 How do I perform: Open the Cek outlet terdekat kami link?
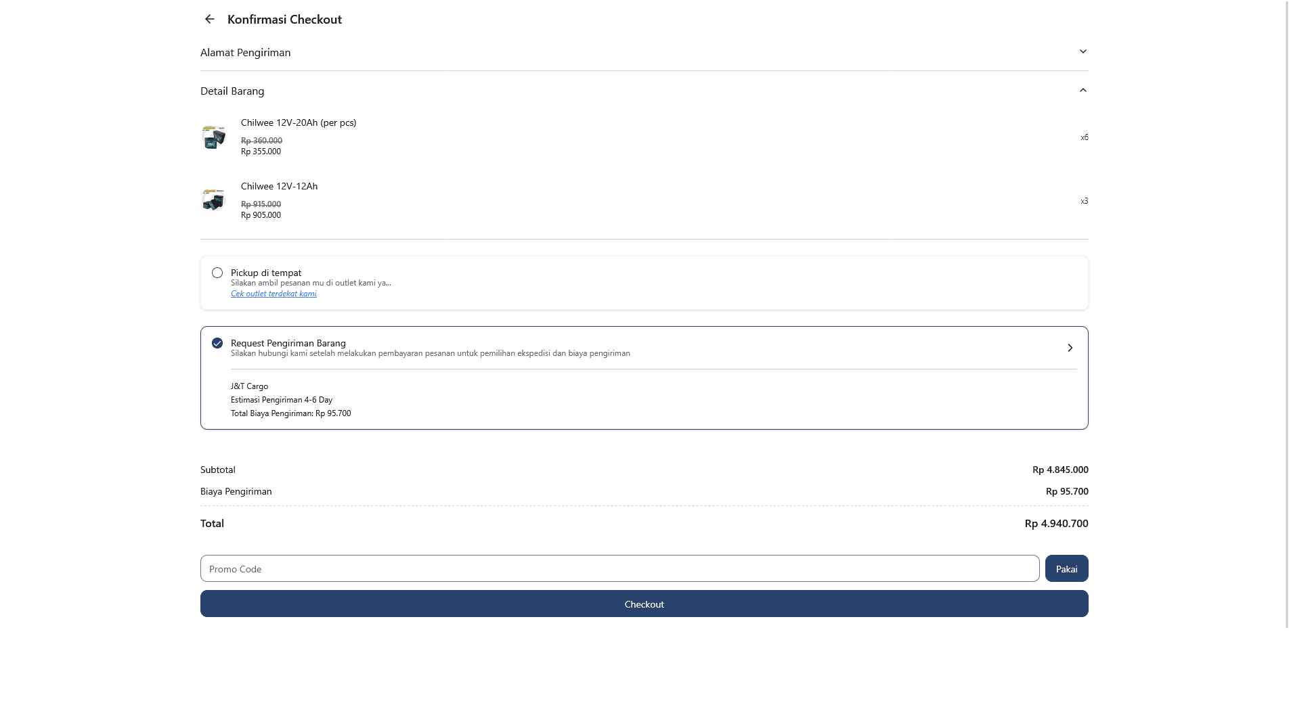coord(274,294)
